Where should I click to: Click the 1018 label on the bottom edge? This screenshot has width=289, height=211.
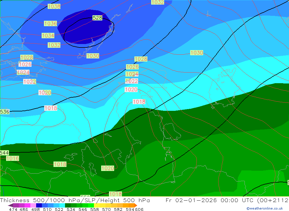(116, 194)
